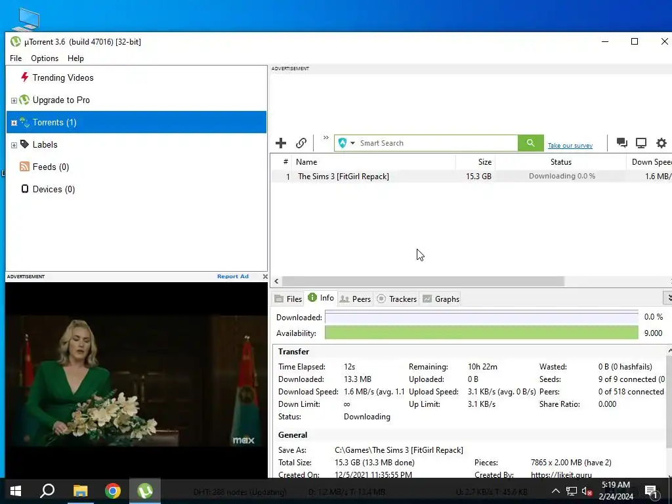Sort by the # column header
Screen dimensions: 672x504
tap(285, 162)
